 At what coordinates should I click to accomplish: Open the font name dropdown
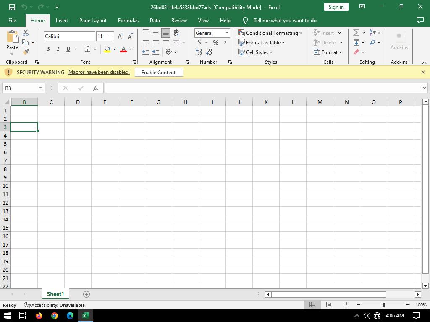tap(92, 36)
